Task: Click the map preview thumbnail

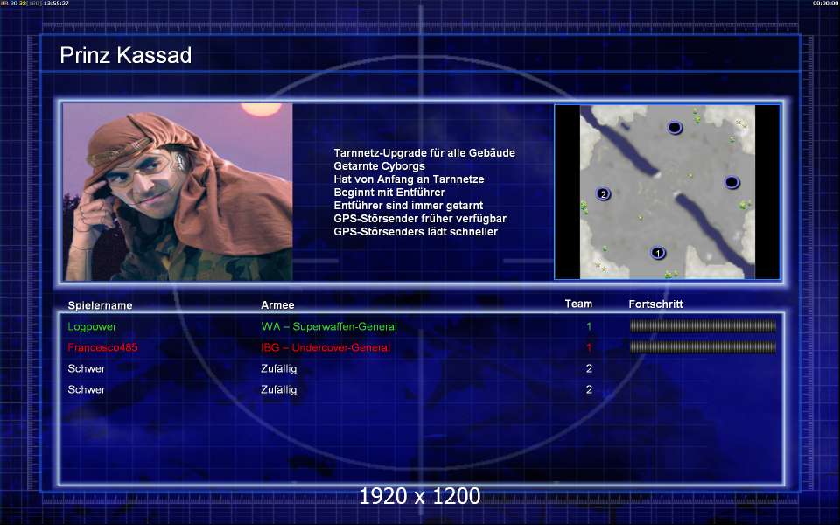Action: click(x=667, y=192)
